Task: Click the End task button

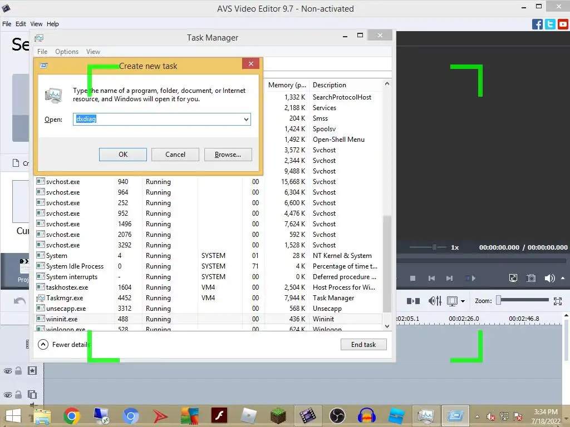Action: coord(363,345)
